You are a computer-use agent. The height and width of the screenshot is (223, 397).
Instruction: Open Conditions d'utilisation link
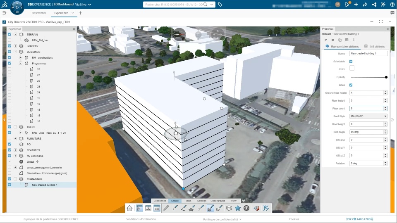141,219
